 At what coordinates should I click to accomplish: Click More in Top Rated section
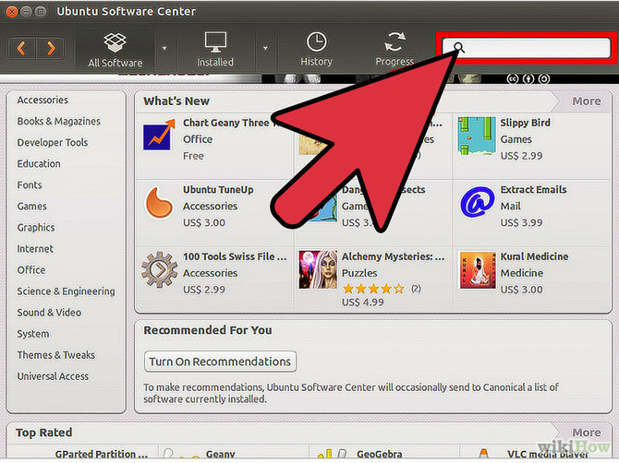pos(586,433)
